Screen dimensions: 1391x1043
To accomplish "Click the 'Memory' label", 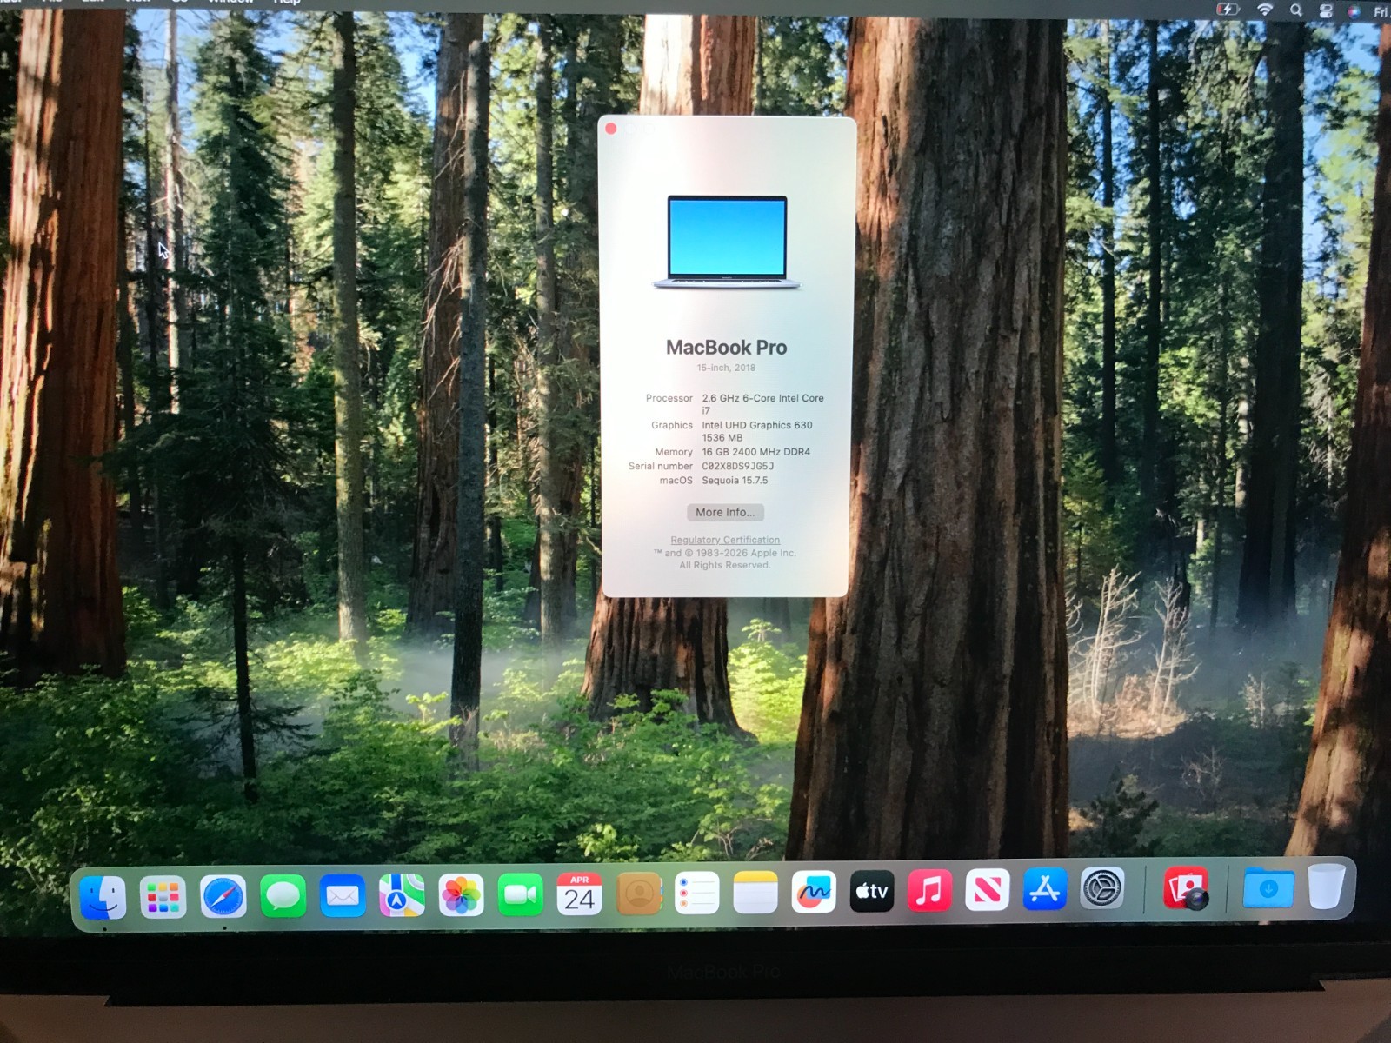I will 674,452.
